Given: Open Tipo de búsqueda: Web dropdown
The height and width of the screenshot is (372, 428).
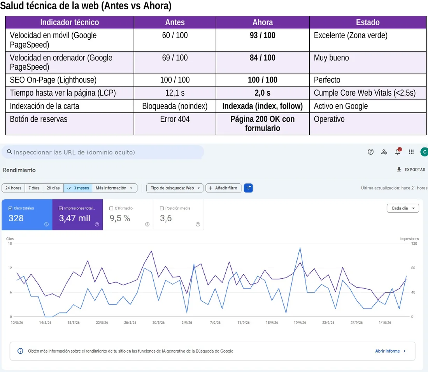Looking at the screenshot, I should click(x=175, y=188).
